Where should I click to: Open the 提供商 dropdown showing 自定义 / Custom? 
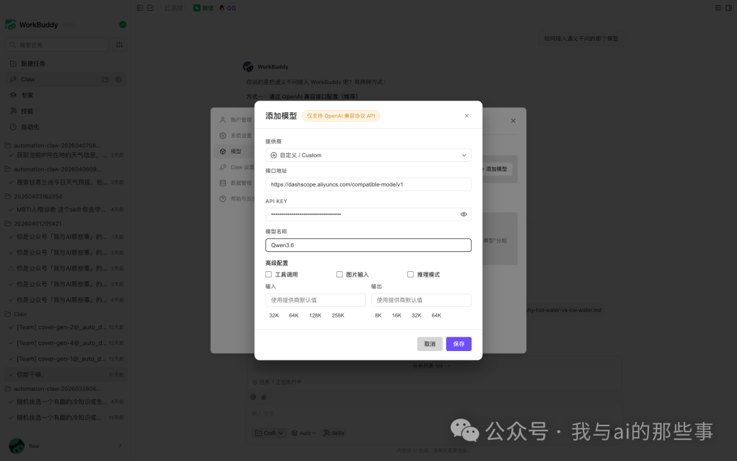pos(368,155)
